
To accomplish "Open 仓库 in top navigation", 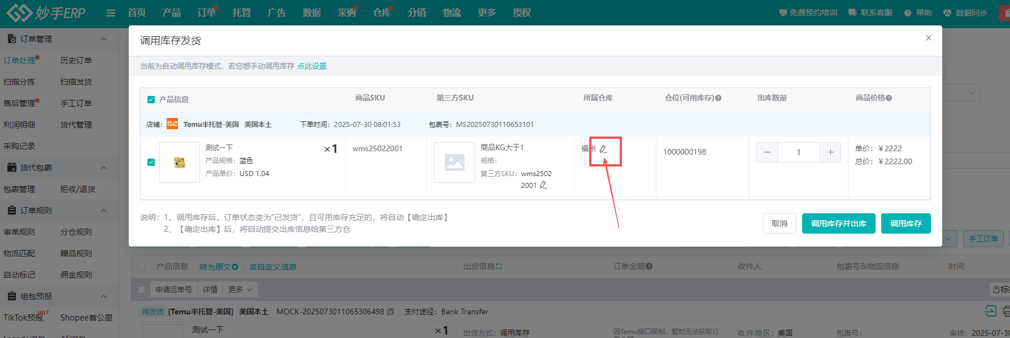I will tap(382, 12).
